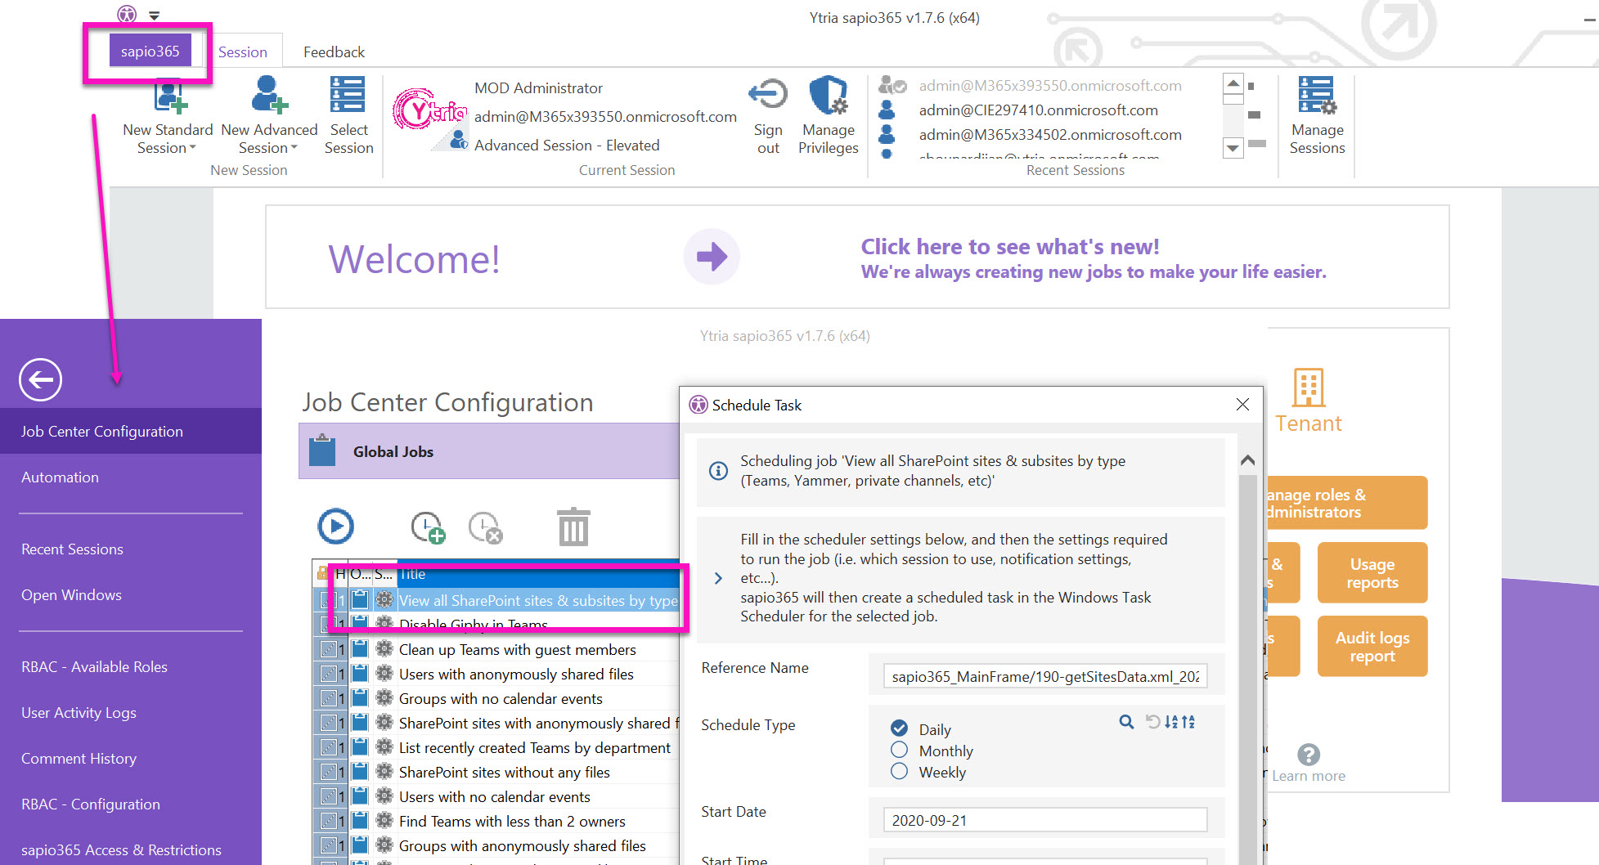This screenshot has width=1599, height=865.
Task: Click Learn more help link
Action: click(1309, 776)
